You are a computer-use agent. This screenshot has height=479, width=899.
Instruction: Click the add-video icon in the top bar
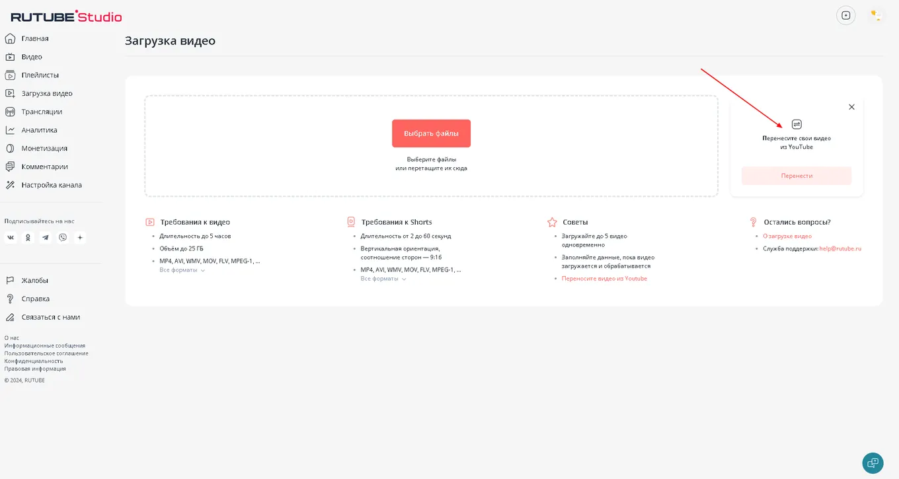846,15
